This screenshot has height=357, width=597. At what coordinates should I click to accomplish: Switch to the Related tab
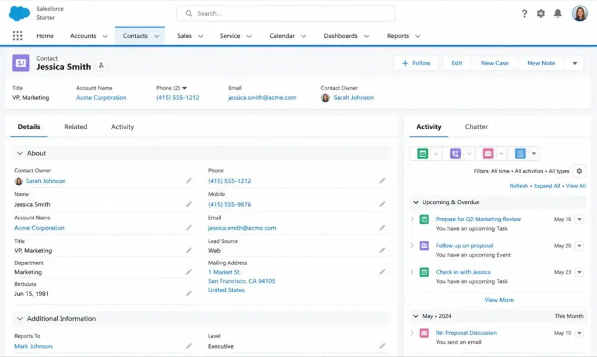click(75, 126)
